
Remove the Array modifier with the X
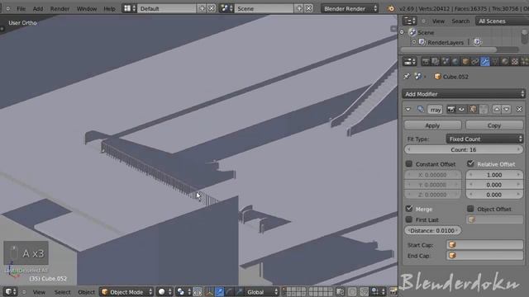519,110
